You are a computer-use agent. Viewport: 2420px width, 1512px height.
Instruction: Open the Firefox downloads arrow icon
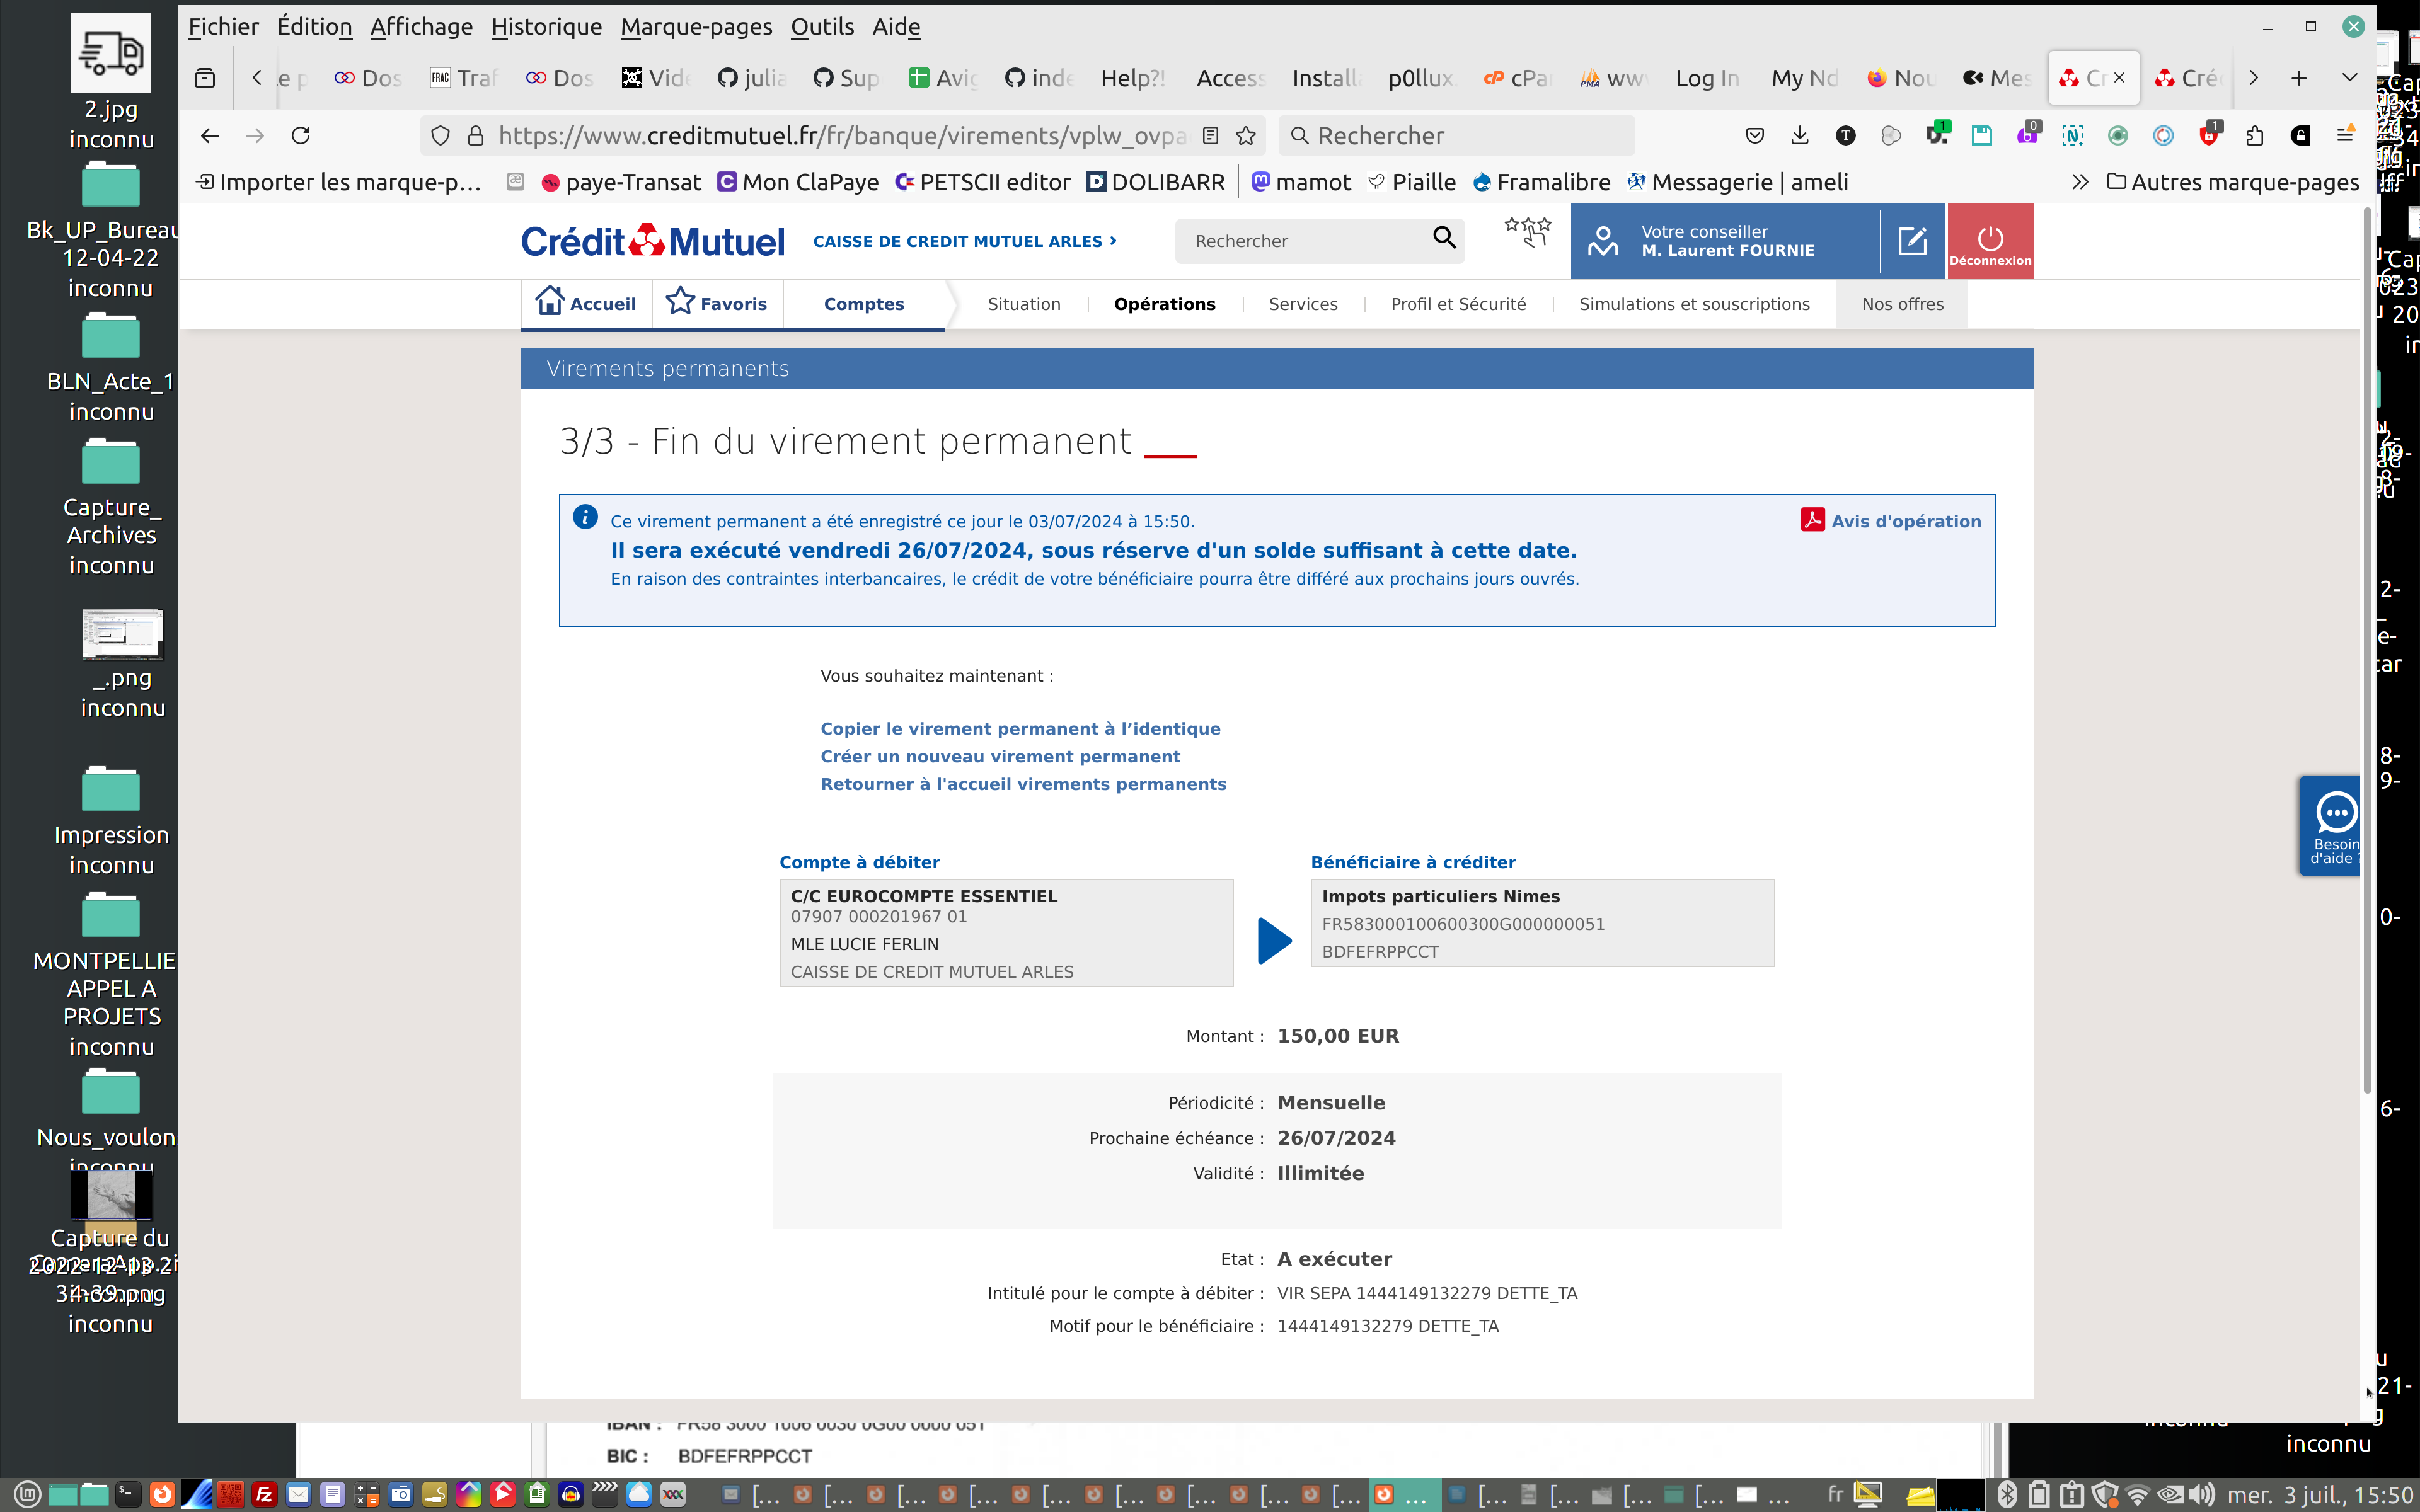pyautogui.click(x=1800, y=136)
